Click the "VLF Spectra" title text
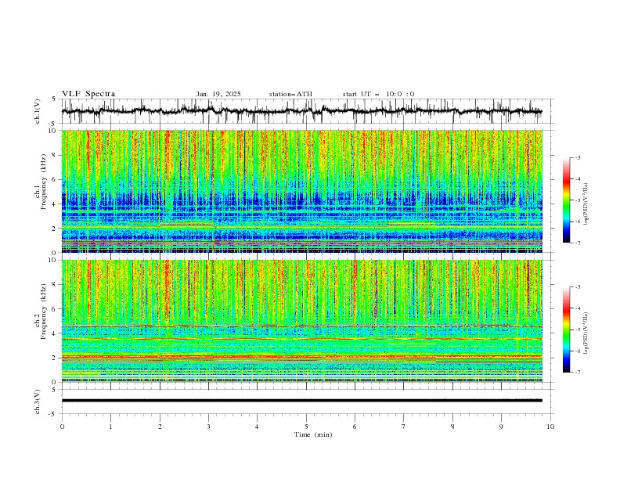620x479 pixels. coord(88,94)
